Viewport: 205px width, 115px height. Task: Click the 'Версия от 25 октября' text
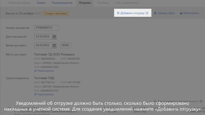[x=20, y=13]
